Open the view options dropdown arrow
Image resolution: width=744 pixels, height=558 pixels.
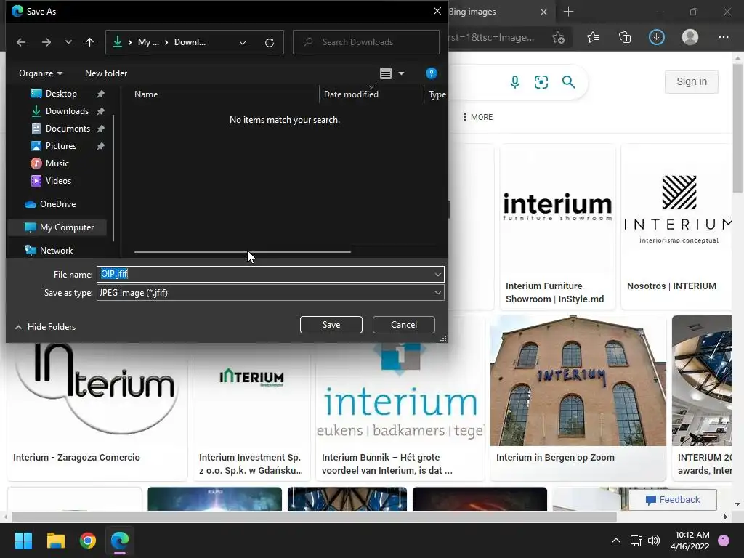click(401, 73)
